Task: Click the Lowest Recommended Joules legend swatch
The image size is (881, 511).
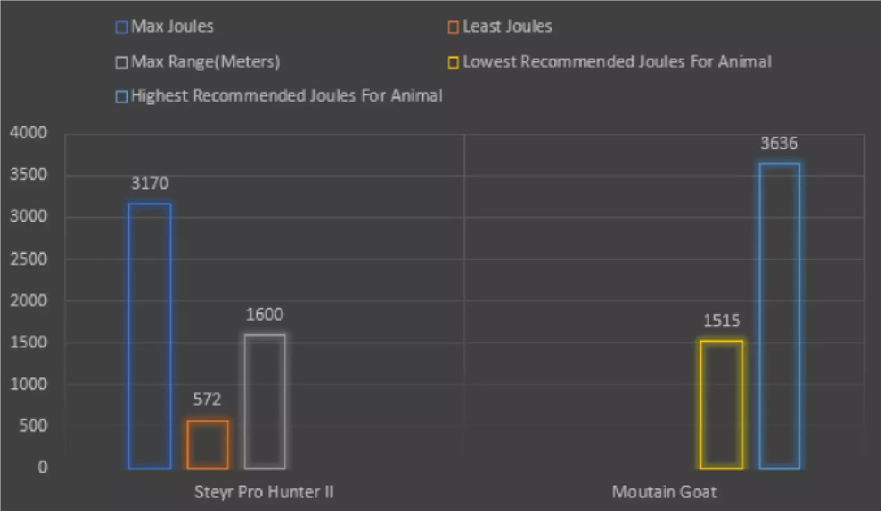Action: coord(453,63)
